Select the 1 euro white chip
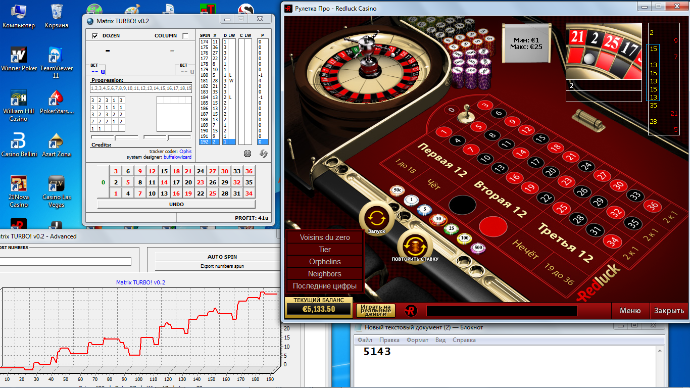 point(411,200)
